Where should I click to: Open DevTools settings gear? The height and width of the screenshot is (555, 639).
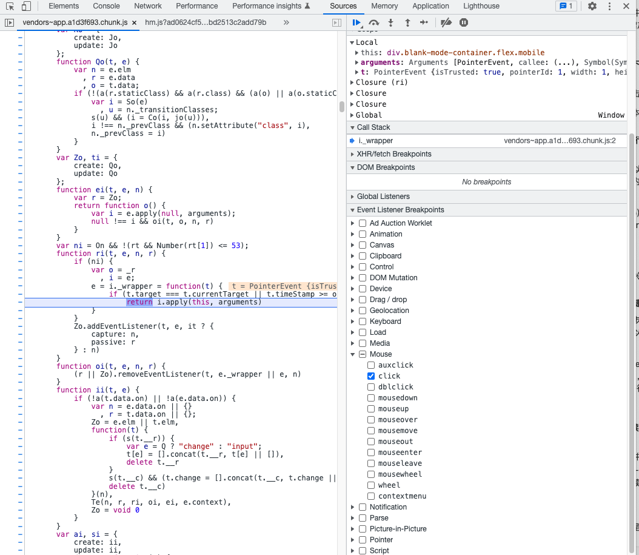[592, 6]
